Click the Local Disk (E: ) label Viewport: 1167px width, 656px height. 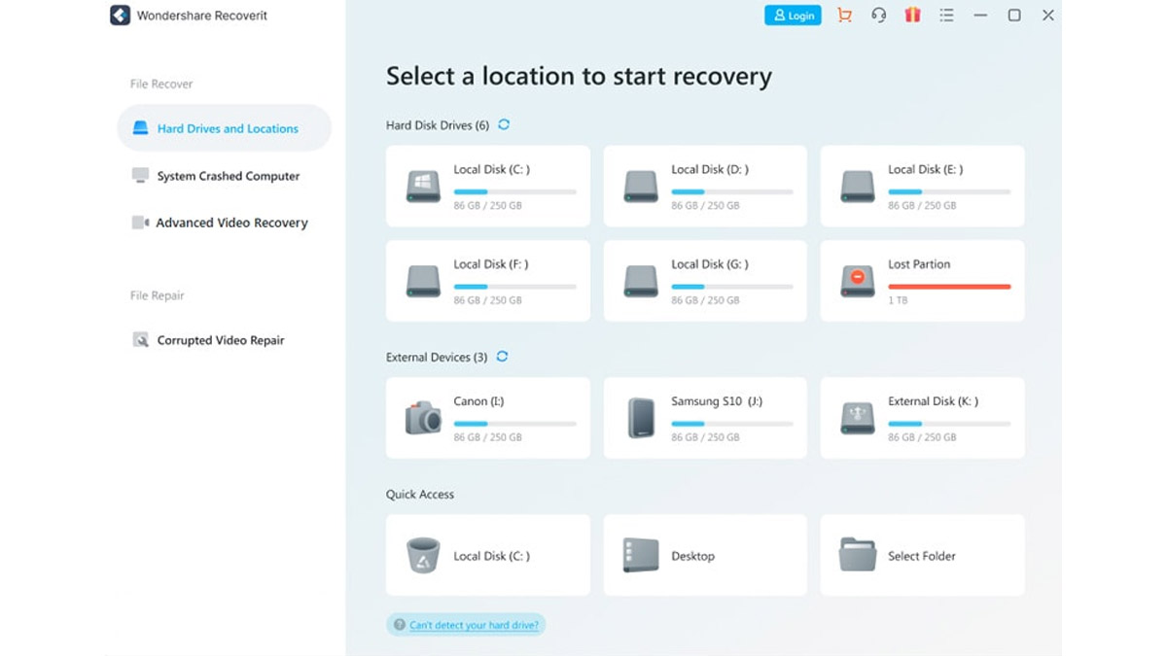[x=926, y=170]
